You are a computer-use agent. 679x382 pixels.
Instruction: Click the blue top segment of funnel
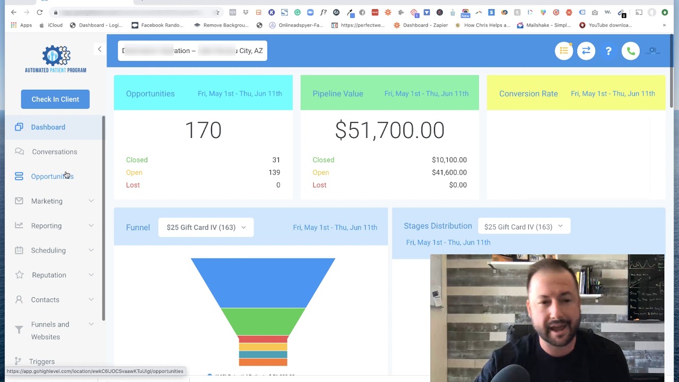coord(263,281)
